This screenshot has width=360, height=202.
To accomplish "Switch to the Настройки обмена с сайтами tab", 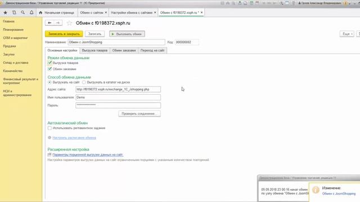I will point(132,12).
